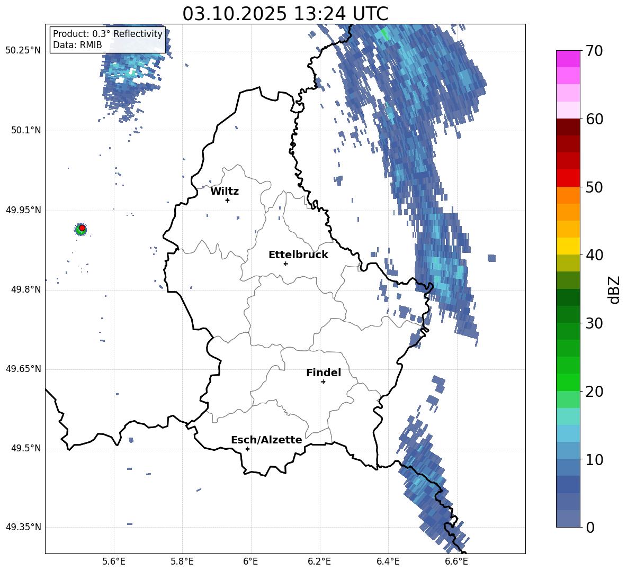Image resolution: width=627 pixels, height=572 pixels.
Task: Click the 49.95°N latitude tick label
Action: click(x=23, y=210)
